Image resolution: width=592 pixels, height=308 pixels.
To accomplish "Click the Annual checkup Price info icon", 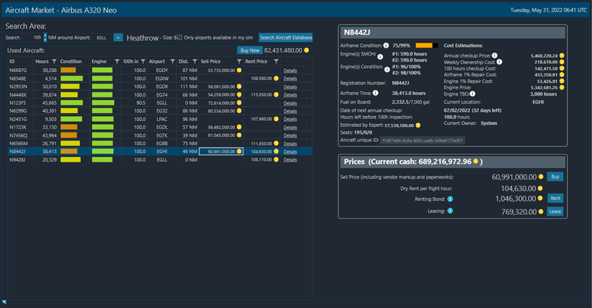I will 495,56.
